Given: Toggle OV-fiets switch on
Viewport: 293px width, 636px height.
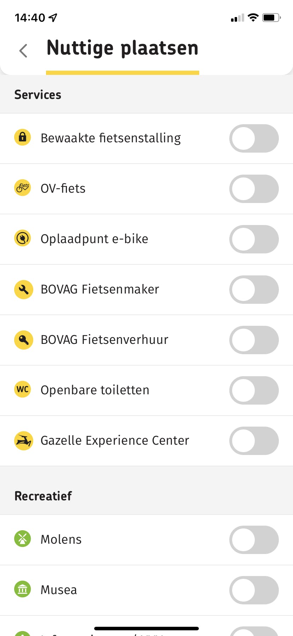Looking at the screenshot, I should pos(254,189).
